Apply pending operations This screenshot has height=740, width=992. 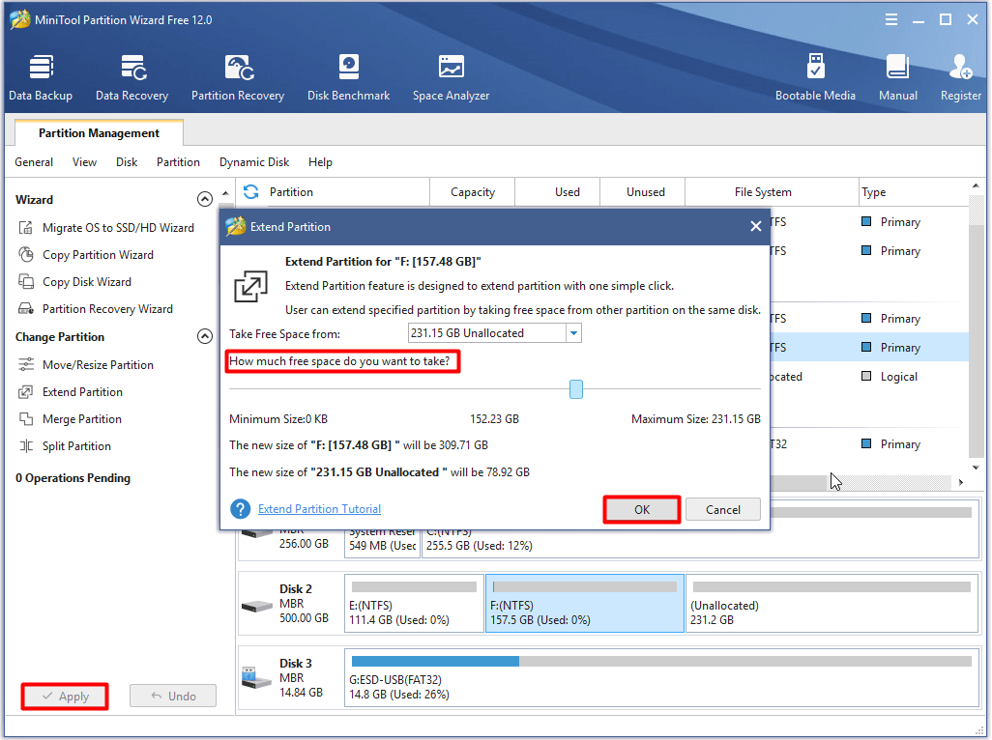[65, 697]
